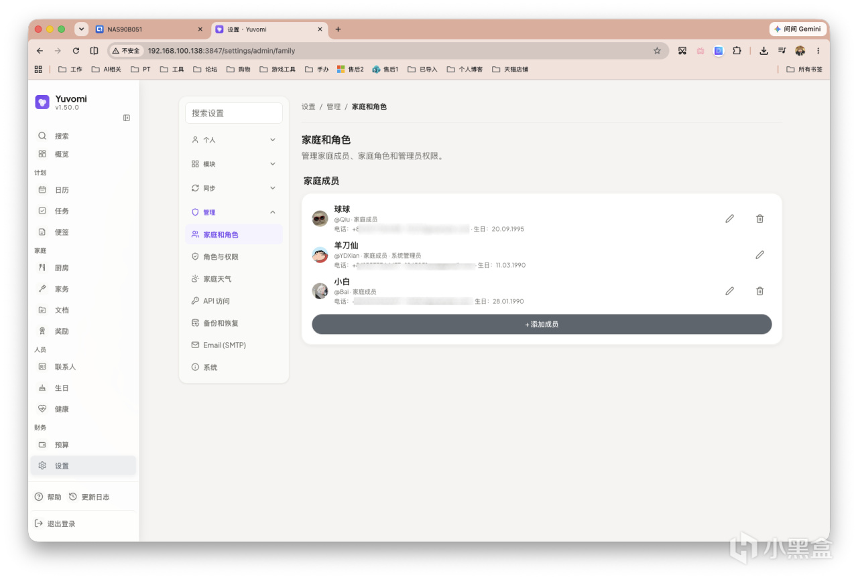Go to 任务 in sidebar

(83, 211)
